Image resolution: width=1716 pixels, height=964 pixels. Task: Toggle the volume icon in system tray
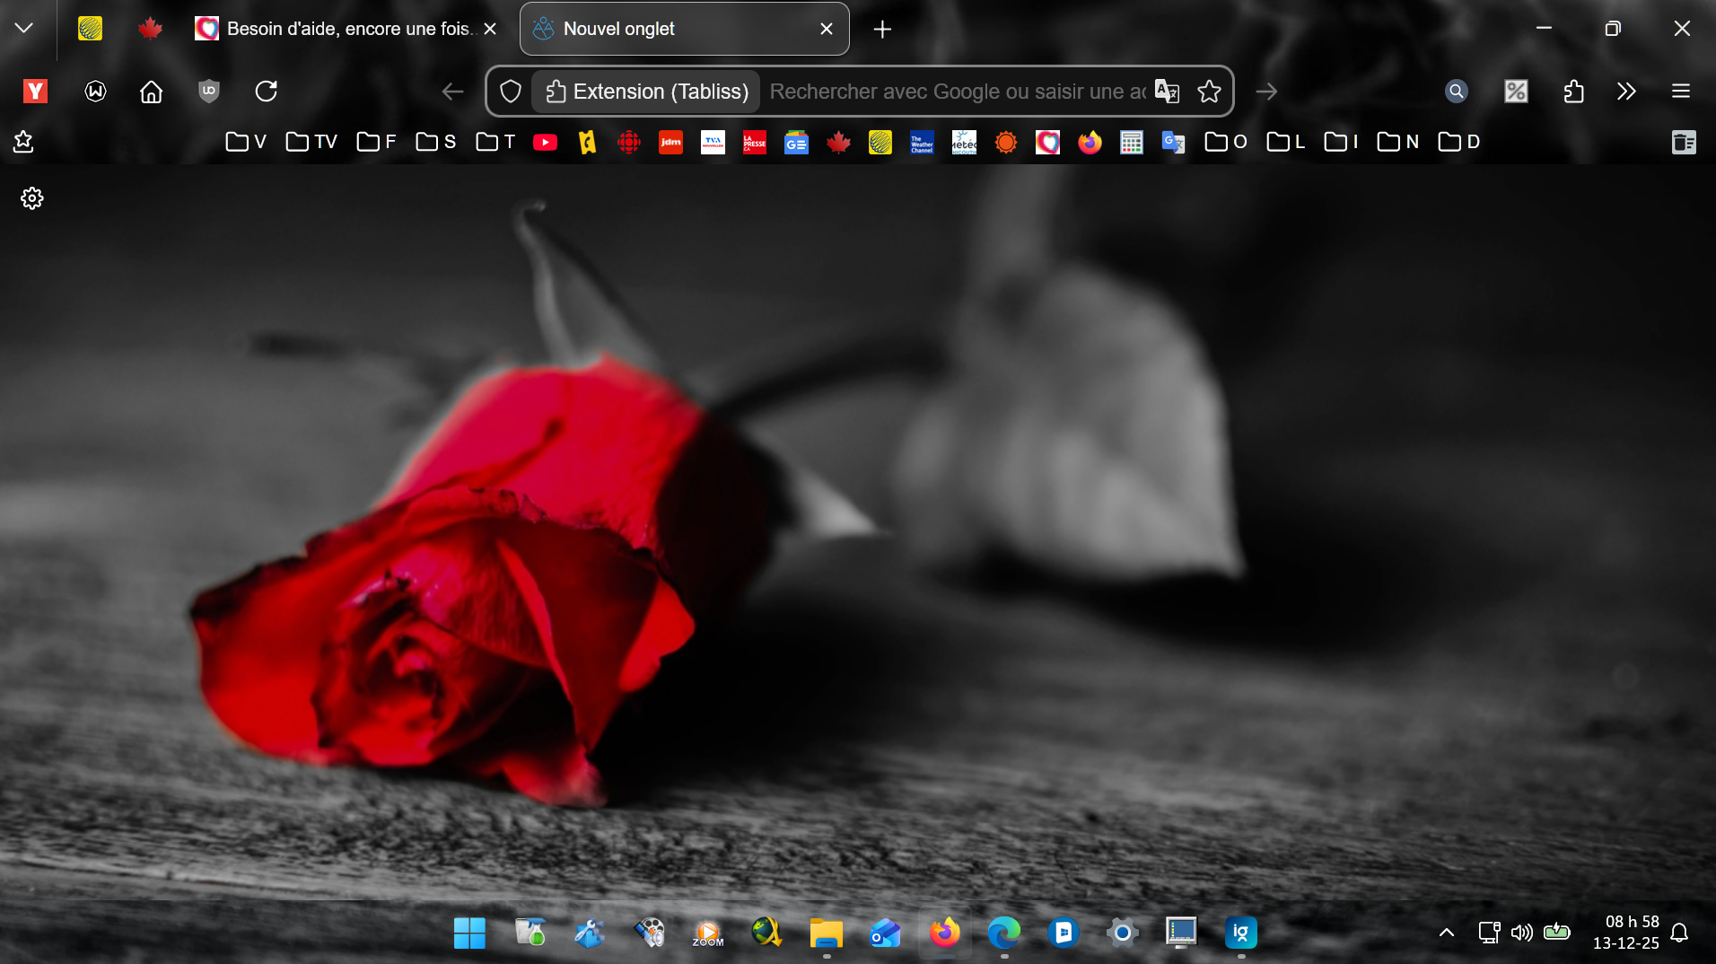1521,933
